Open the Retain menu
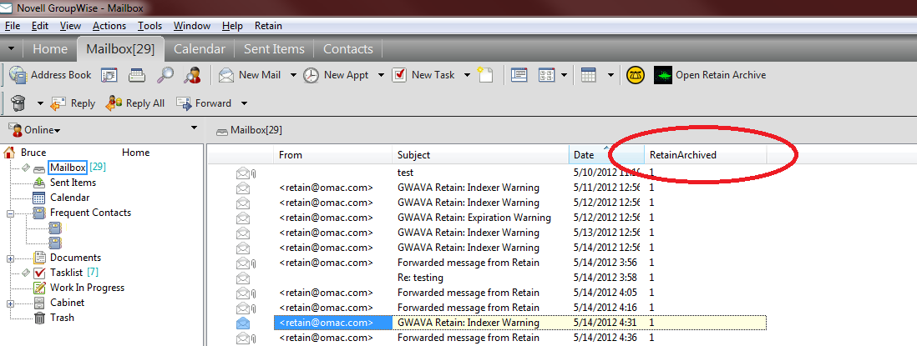917x346 pixels. point(268,26)
